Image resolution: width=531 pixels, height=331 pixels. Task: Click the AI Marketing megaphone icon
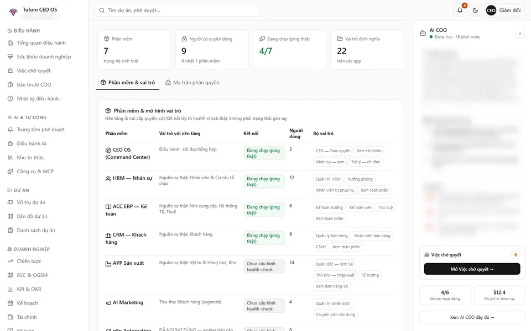pyautogui.click(x=108, y=303)
